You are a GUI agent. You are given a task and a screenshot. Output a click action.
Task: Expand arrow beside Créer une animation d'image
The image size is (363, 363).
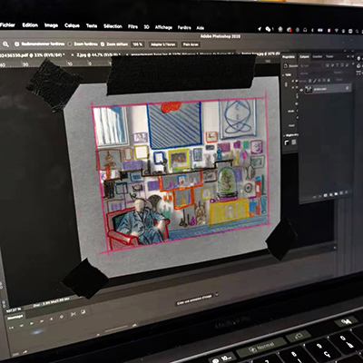pos(217,294)
